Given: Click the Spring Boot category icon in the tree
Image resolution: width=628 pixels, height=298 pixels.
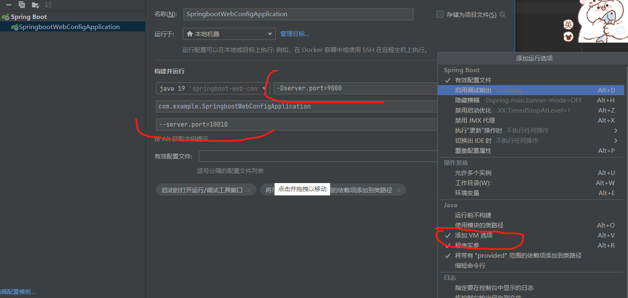Looking at the screenshot, I should pos(5,17).
